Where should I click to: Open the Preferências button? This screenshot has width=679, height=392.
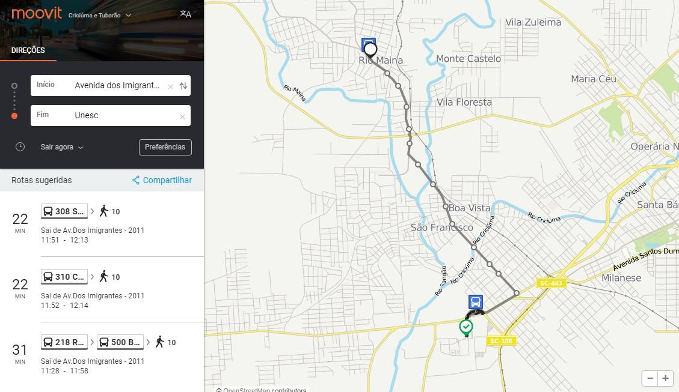click(x=165, y=147)
